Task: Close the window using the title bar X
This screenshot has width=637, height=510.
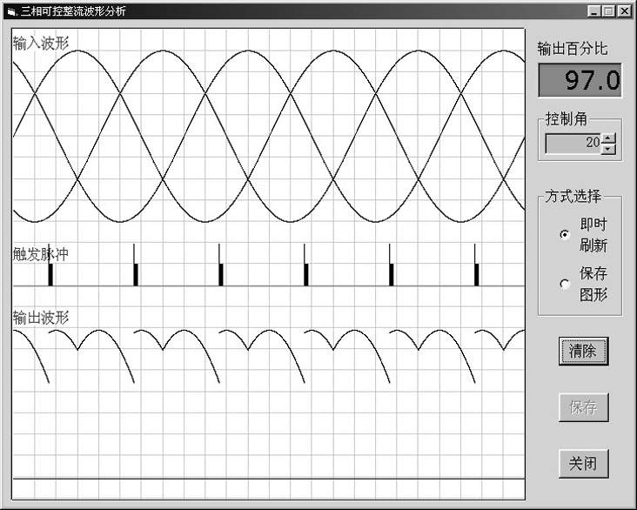Action: click(624, 11)
